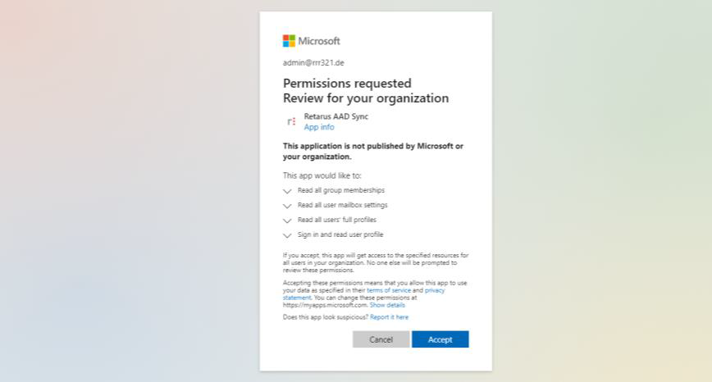Screen dimensions: 712x382
Task: Click the 'Read all users' full profiles' text
Action: click(x=337, y=220)
